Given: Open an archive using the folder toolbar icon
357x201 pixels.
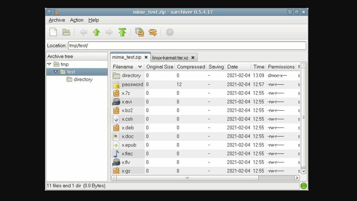Looking at the screenshot, I should point(66,32).
